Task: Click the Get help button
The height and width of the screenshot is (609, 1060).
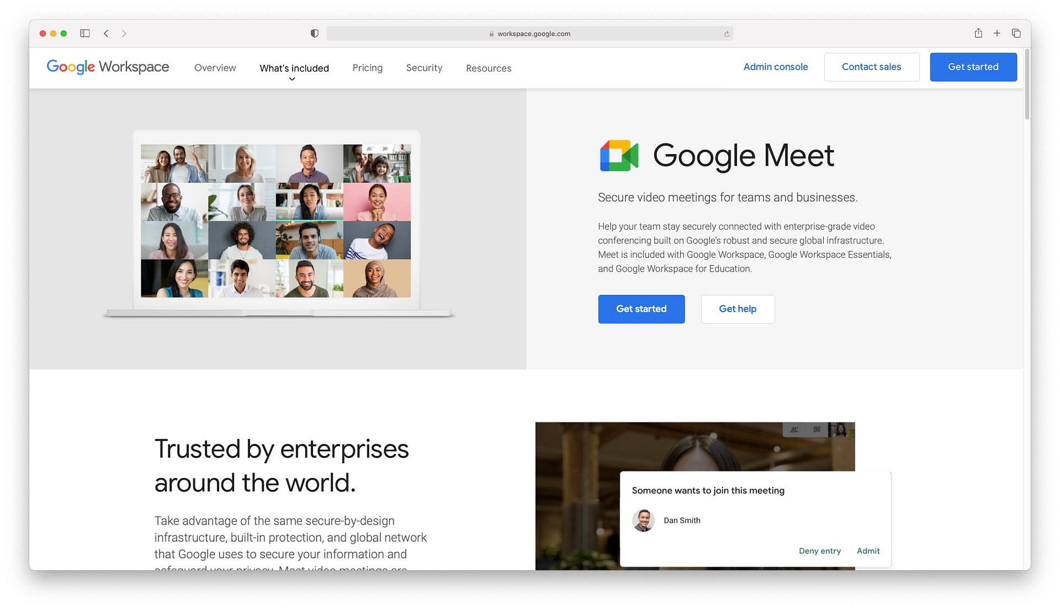Action: (738, 309)
